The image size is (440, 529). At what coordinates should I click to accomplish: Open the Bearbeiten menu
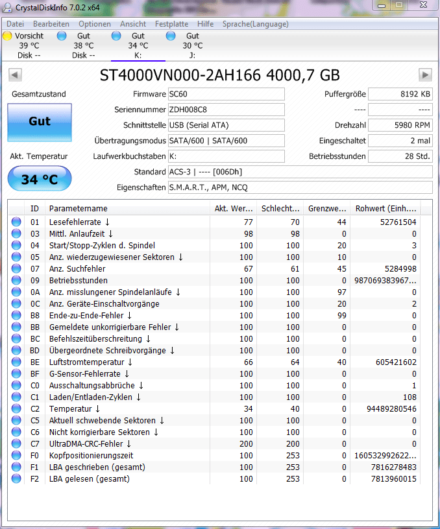coord(51,24)
